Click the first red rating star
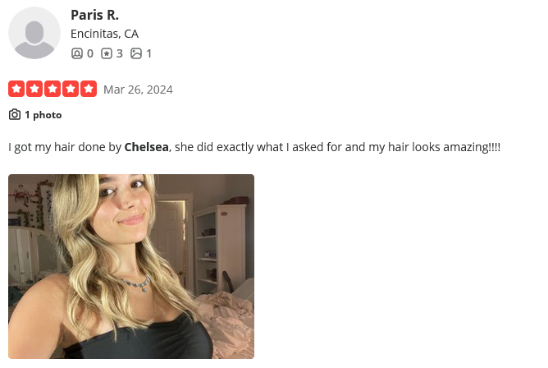The height and width of the screenshot is (368, 548). point(16,89)
